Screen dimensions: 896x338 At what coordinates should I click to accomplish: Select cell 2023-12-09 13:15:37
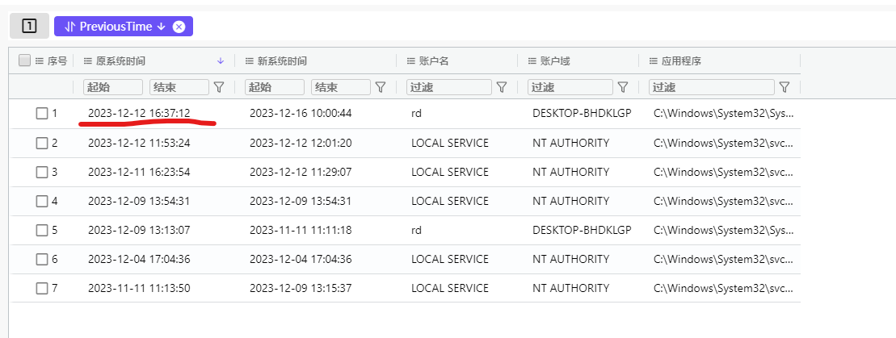[x=301, y=288]
